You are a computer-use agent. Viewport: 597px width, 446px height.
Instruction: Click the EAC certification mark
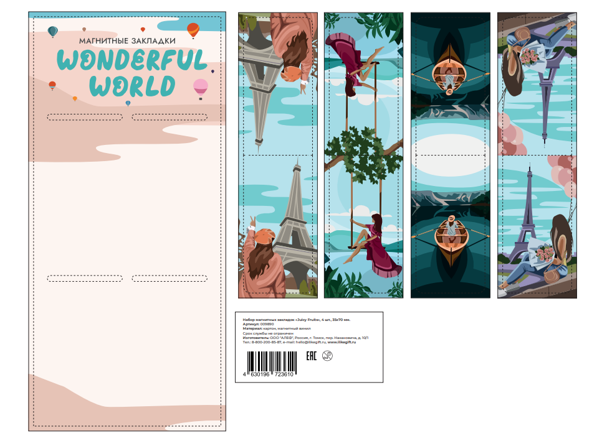point(311,356)
